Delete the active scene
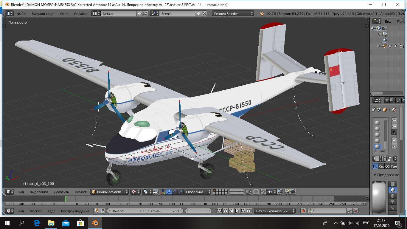The height and width of the screenshot is (229, 407). 204,14
